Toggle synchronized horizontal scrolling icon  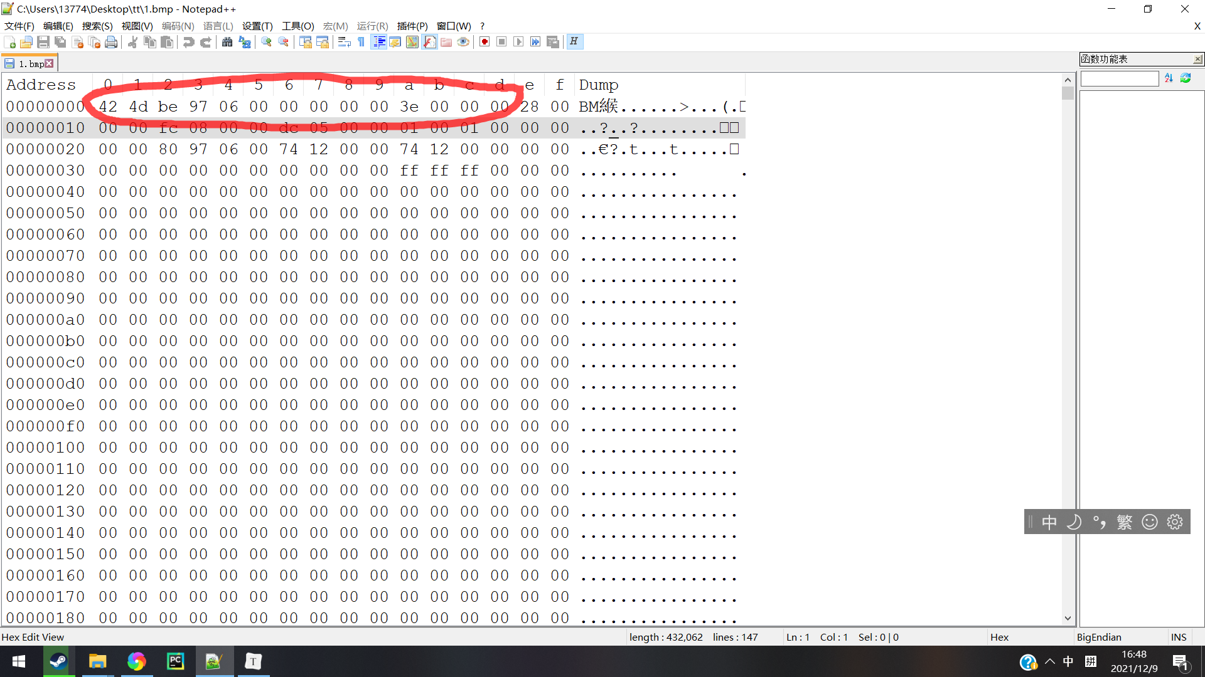click(x=323, y=42)
